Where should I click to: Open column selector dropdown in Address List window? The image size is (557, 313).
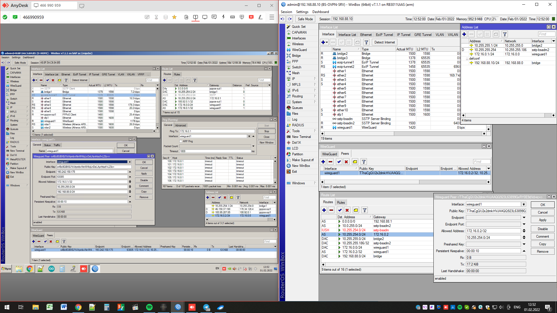(x=554, y=41)
